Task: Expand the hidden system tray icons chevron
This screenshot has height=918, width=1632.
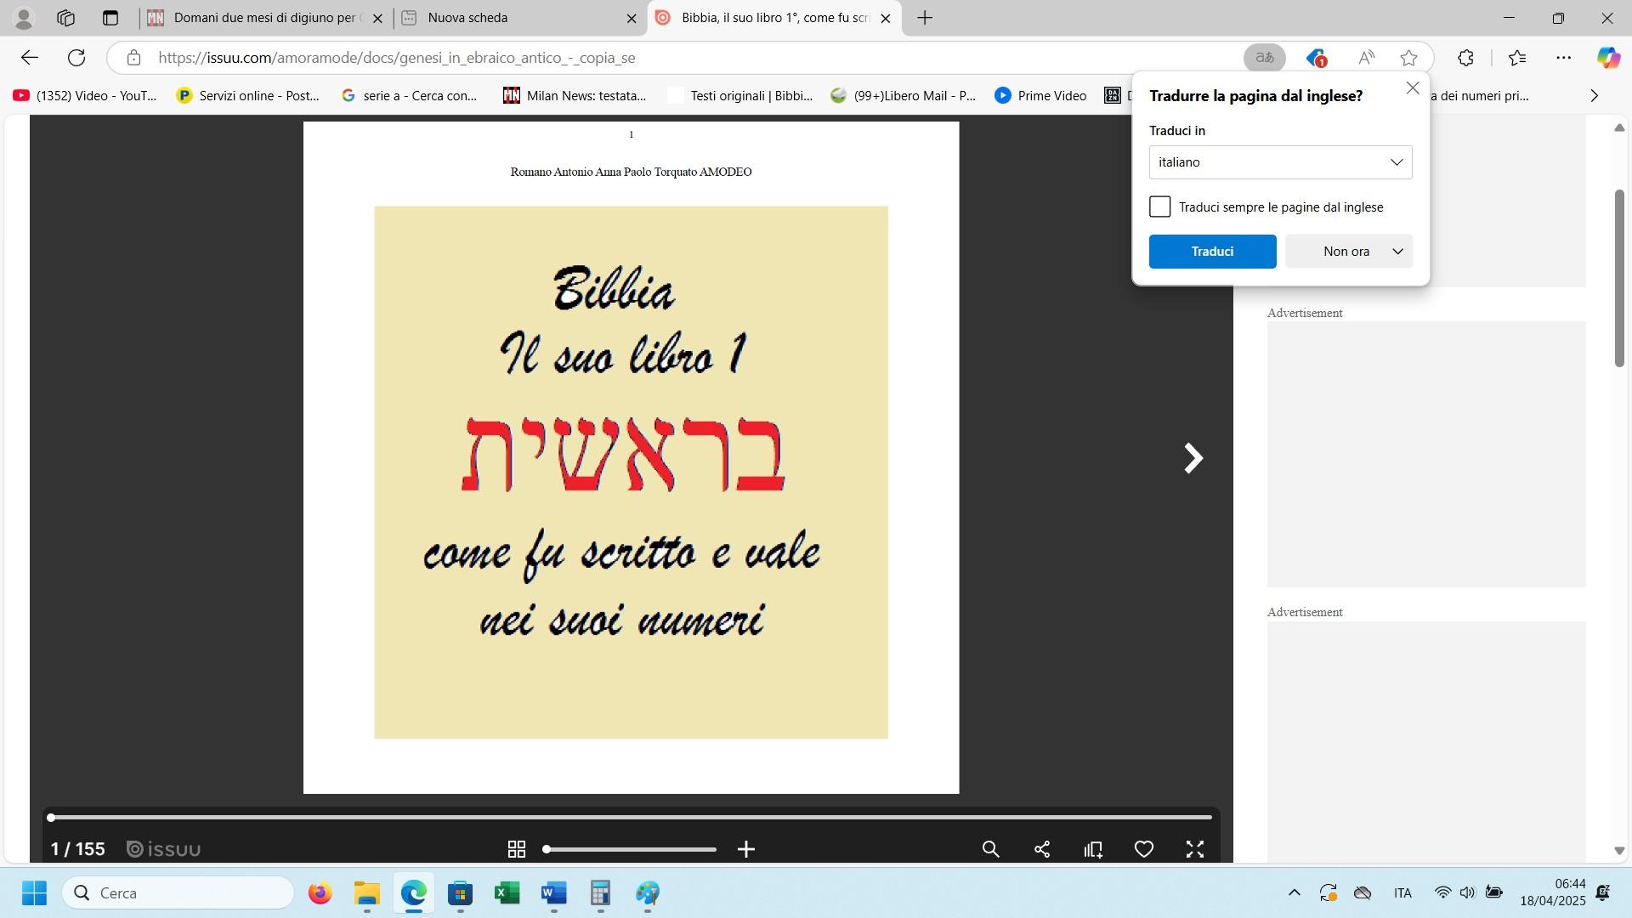Action: pyautogui.click(x=1294, y=892)
